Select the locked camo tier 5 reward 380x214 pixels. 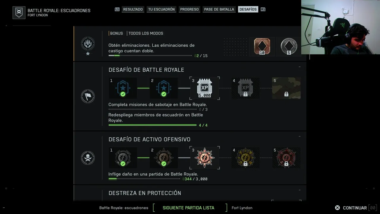[x=286, y=88]
